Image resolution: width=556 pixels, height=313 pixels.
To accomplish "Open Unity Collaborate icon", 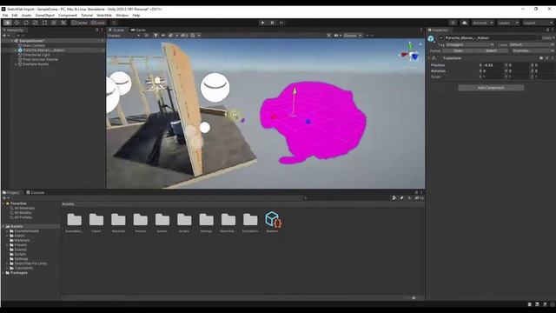I will click(453, 23).
